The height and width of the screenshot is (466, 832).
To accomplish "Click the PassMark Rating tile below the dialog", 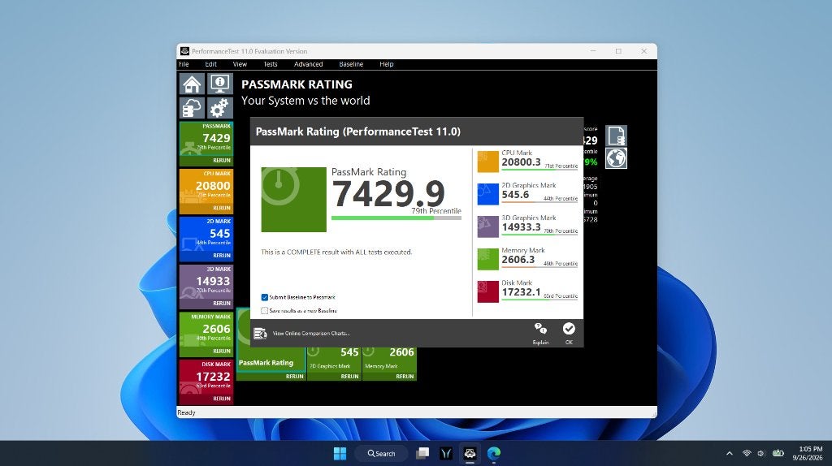I will pos(271,360).
